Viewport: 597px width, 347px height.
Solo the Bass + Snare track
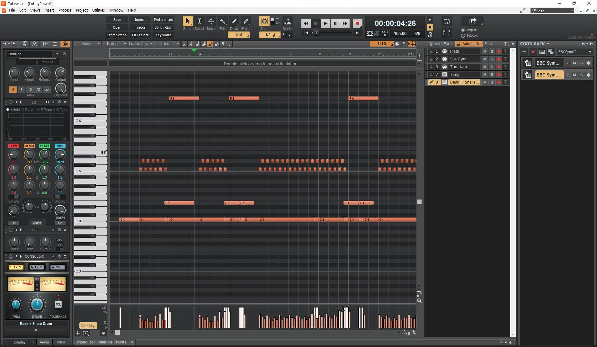[x=492, y=82]
